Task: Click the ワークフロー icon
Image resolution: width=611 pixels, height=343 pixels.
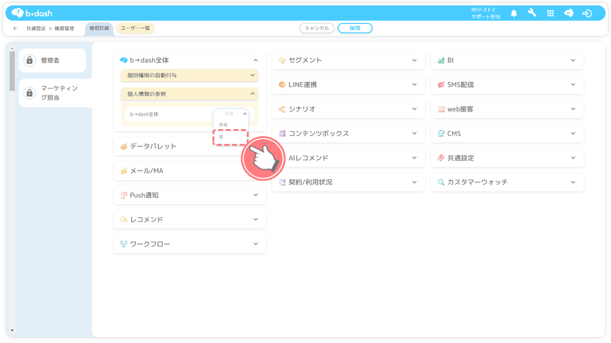Action: pos(124,244)
